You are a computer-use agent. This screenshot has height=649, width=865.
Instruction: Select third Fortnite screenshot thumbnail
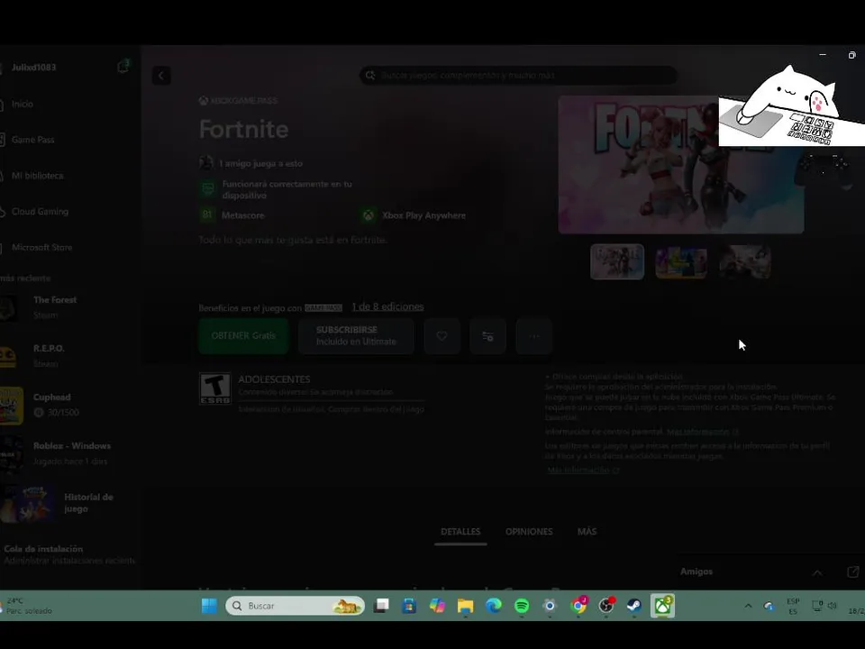[x=745, y=261]
